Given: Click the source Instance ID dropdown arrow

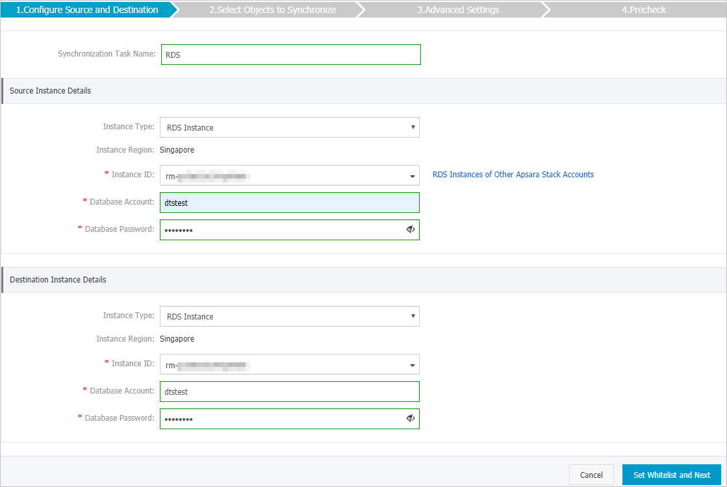Looking at the screenshot, I should (412, 175).
